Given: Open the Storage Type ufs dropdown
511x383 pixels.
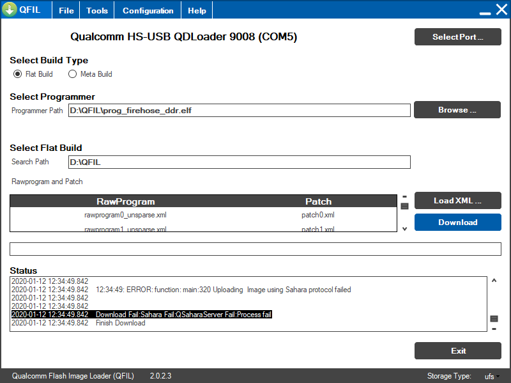Looking at the screenshot, I should point(492,377).
